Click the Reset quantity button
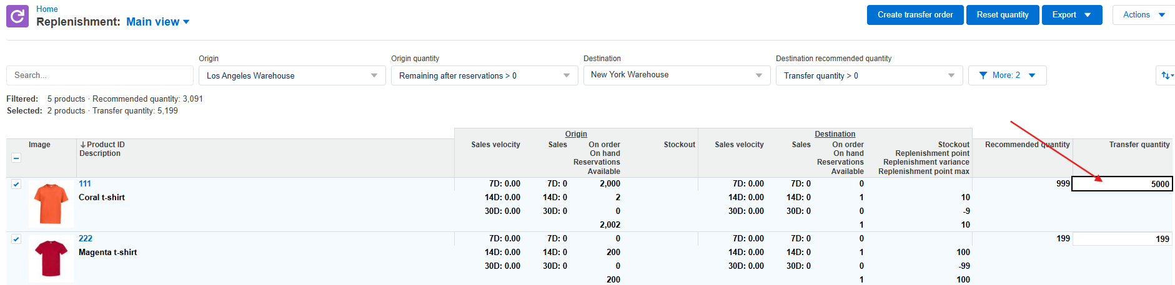1175x285 pixels. [1002, 15]
